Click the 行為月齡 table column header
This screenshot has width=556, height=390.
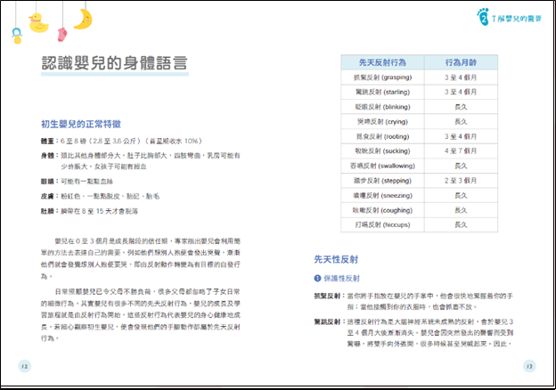point(461,64)
